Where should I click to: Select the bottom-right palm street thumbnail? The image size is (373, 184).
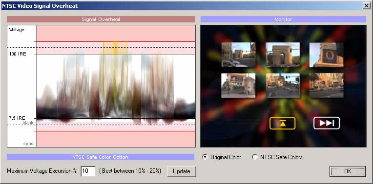tap(326, 85)
